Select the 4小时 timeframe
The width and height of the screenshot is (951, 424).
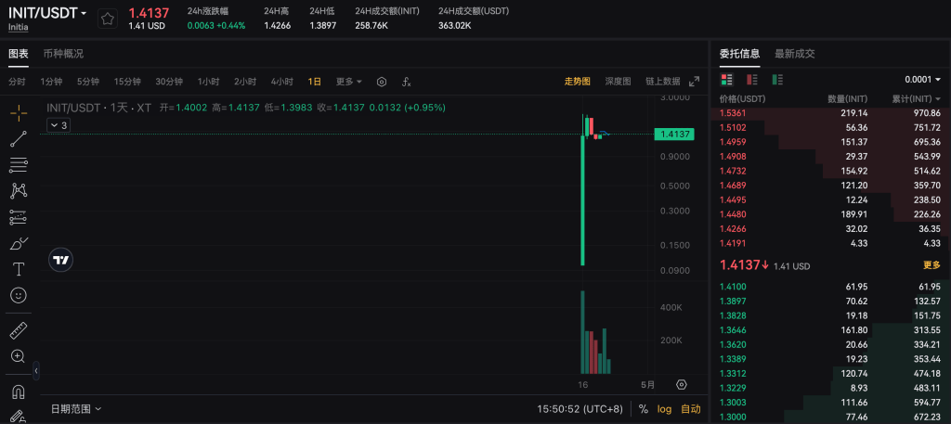tap(282, 82)
